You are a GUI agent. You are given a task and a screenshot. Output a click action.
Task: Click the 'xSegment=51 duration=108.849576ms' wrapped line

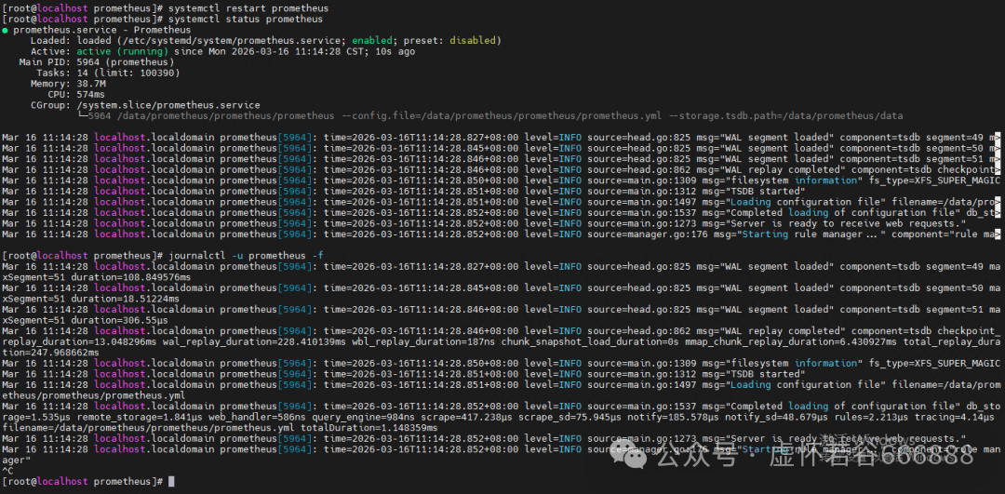(96, 277)
